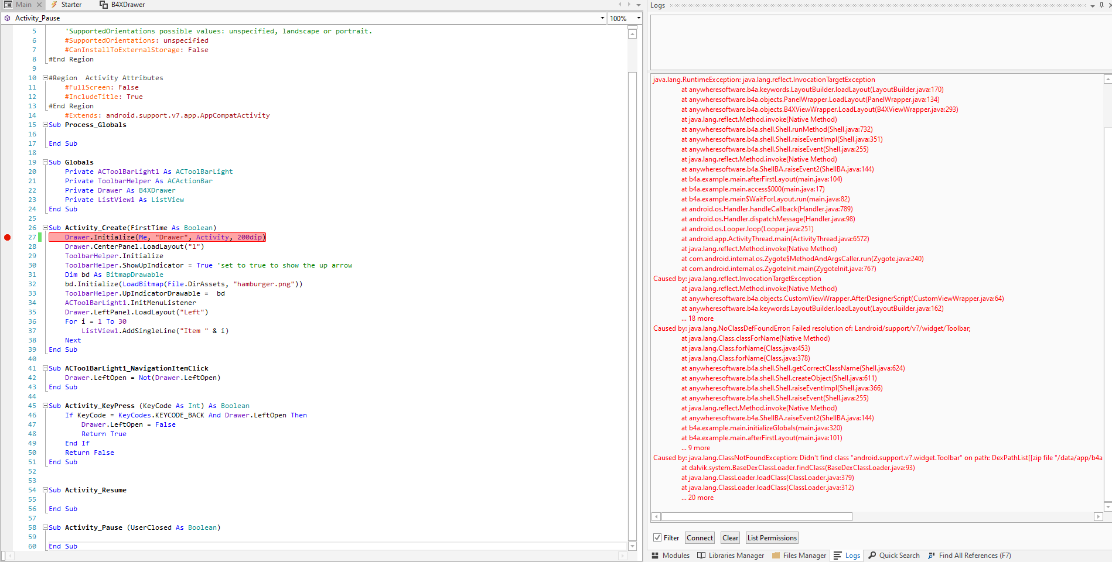Pin the Logs panel

(x=1101, y=5)
